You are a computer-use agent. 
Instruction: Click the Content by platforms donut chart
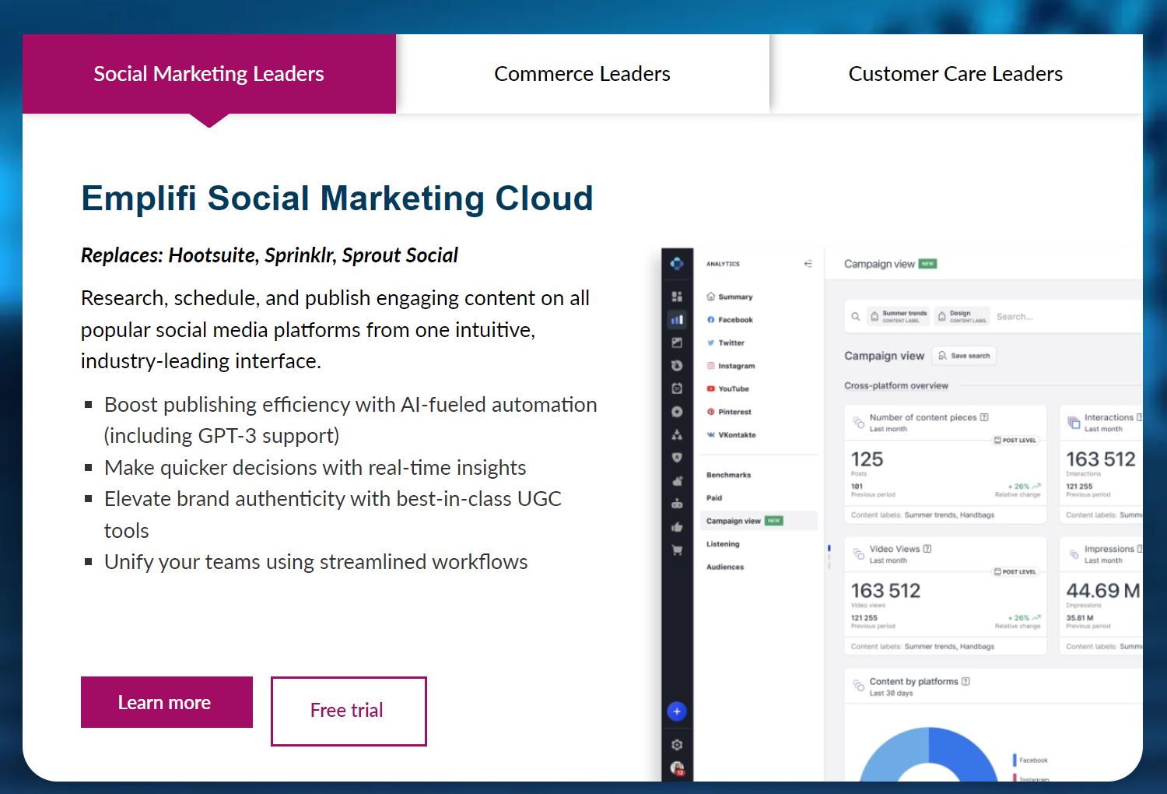[928, 756]
